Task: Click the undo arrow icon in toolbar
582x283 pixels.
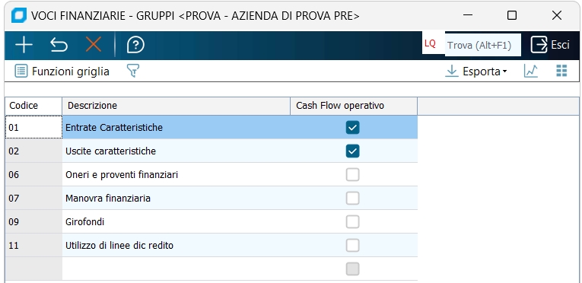Action: coord(59,45)
